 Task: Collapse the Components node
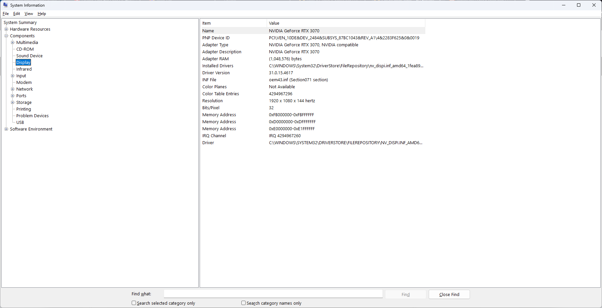pos(6,36)
